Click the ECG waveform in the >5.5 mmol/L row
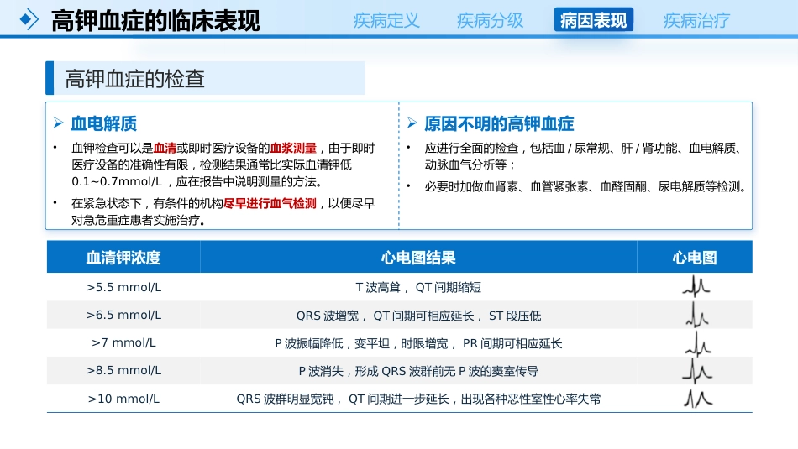Screen dimensions: 798x449 [696, 287]
